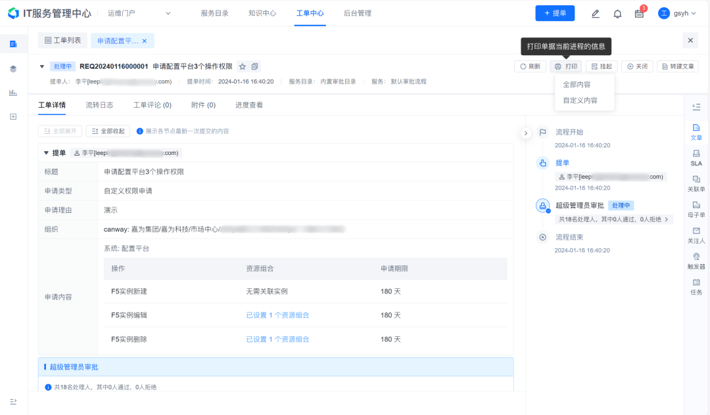Click the 刷新 refresh button

click(x=531, y=66)
